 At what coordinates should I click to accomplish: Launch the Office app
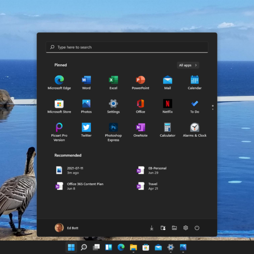[140, 106]
